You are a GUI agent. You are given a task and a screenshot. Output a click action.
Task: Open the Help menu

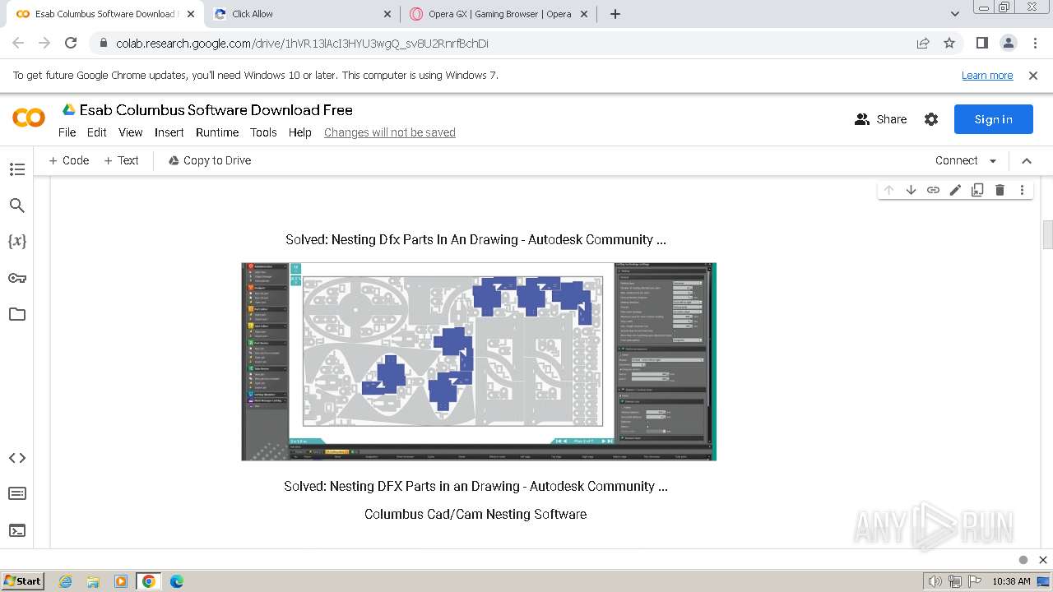click(300, 132)
